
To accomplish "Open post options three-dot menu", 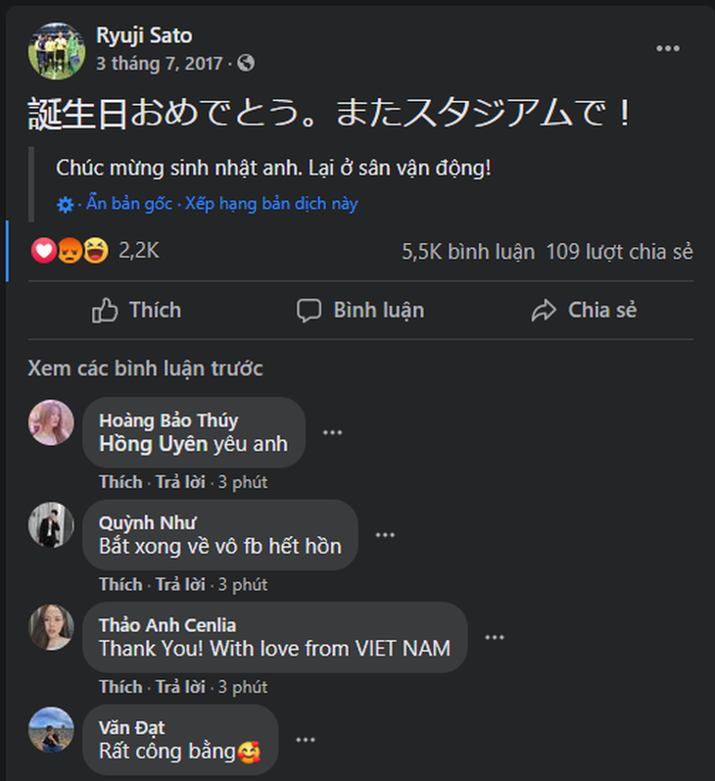I will [668, 49].
